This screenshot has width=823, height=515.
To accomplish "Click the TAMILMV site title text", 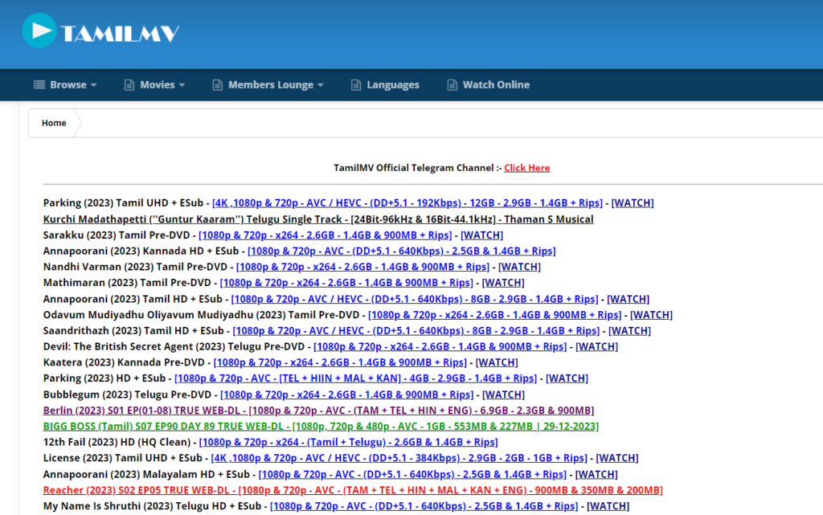I will (x=120, y=34).
